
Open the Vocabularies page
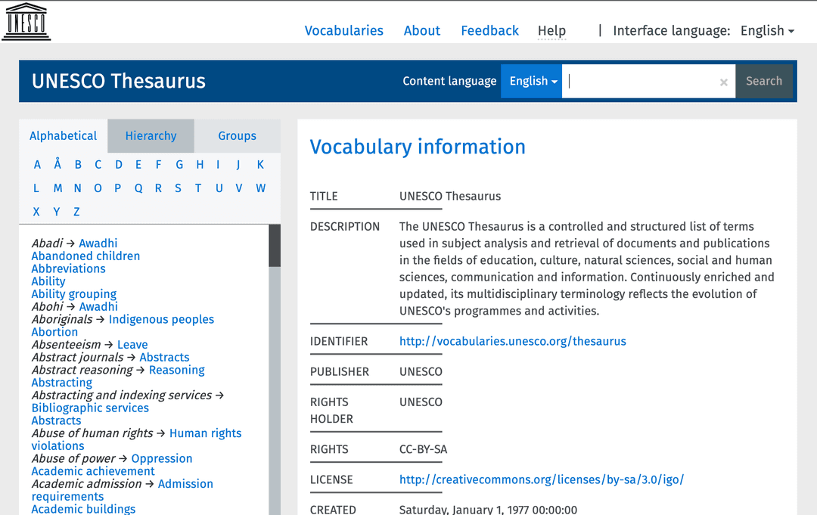coord(344,31)
